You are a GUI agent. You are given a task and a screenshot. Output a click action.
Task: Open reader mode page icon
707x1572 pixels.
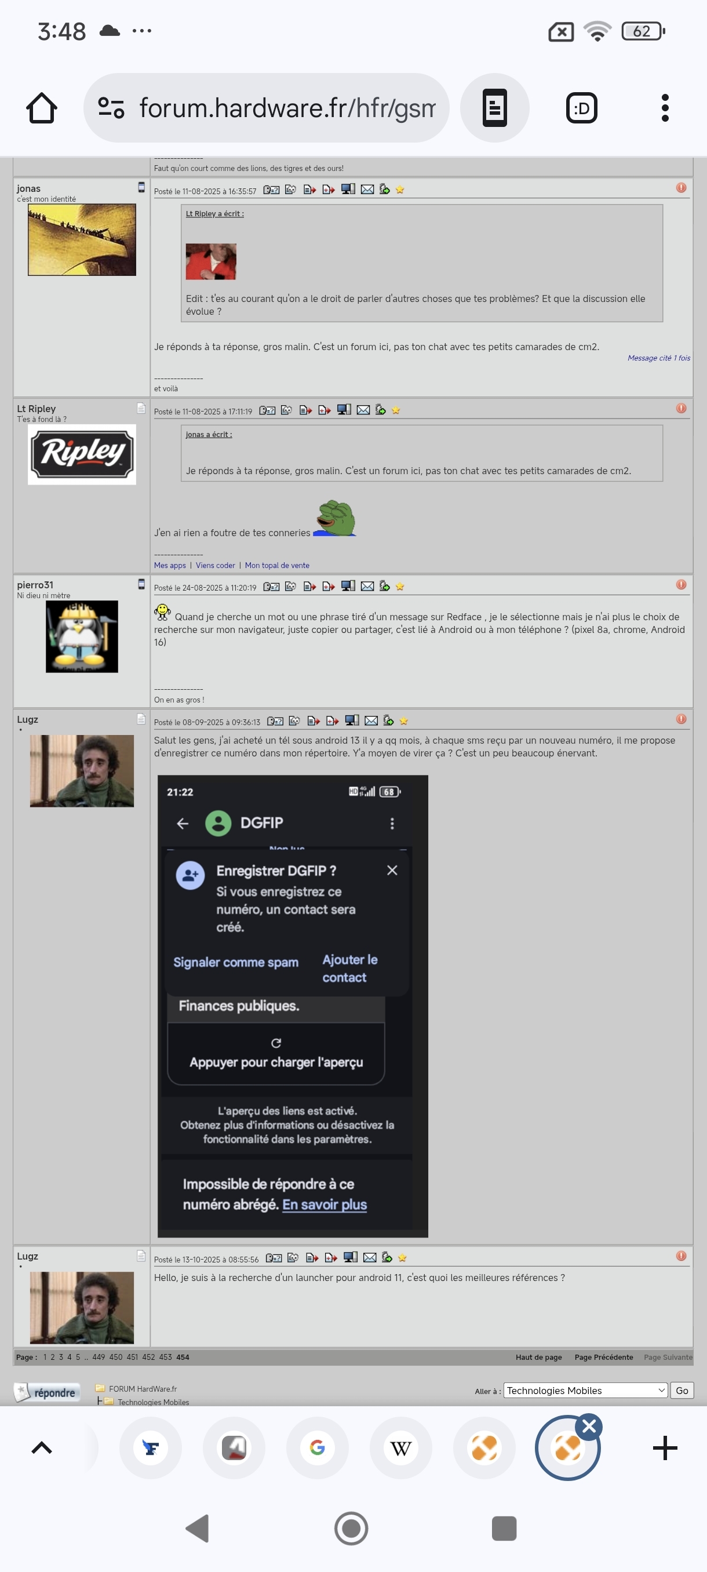tap(495, 108)
